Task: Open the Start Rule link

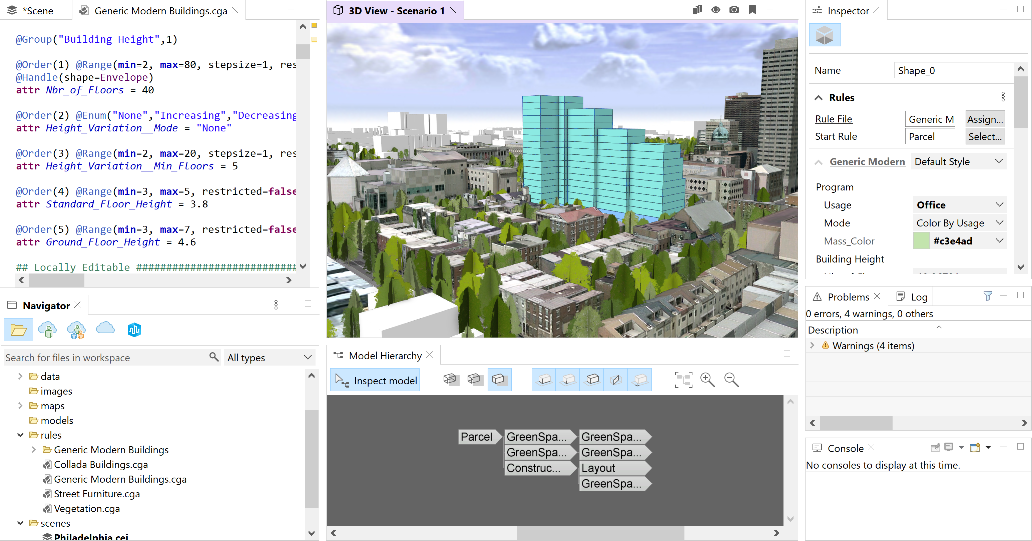Action: coord(836,136)
